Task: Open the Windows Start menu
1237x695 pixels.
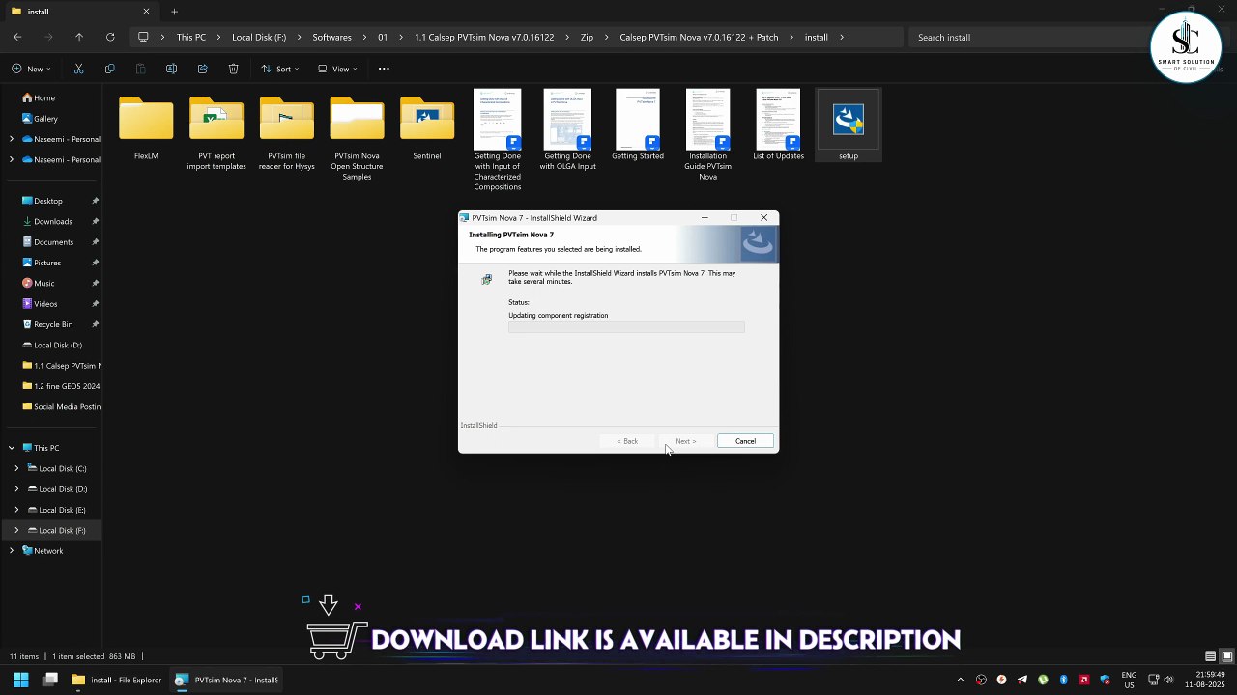Action: (20, 680)
